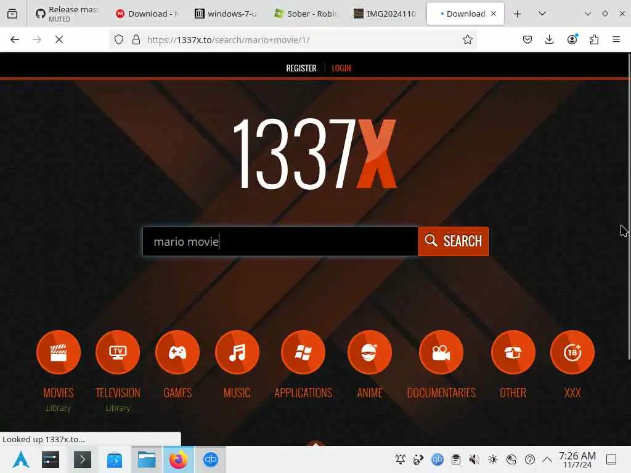Bookmark this page with the star
Image resolution: width=631 pixels, height=473 pixels.
(467, 39)
